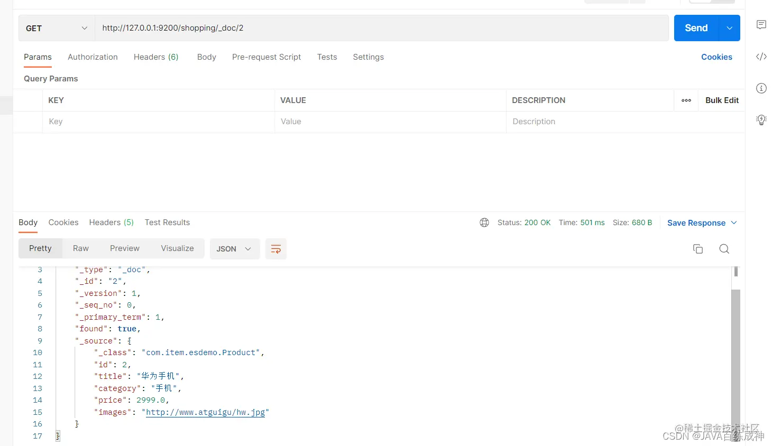Open the Pre-request Script tab

(x=266, y=57)
